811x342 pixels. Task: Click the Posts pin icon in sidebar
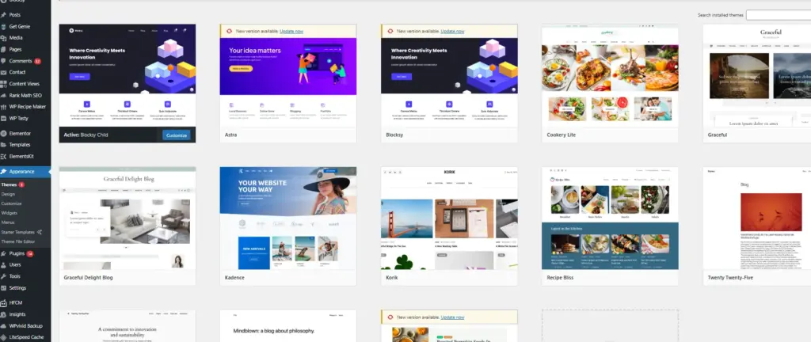click(x=4, y=15)
